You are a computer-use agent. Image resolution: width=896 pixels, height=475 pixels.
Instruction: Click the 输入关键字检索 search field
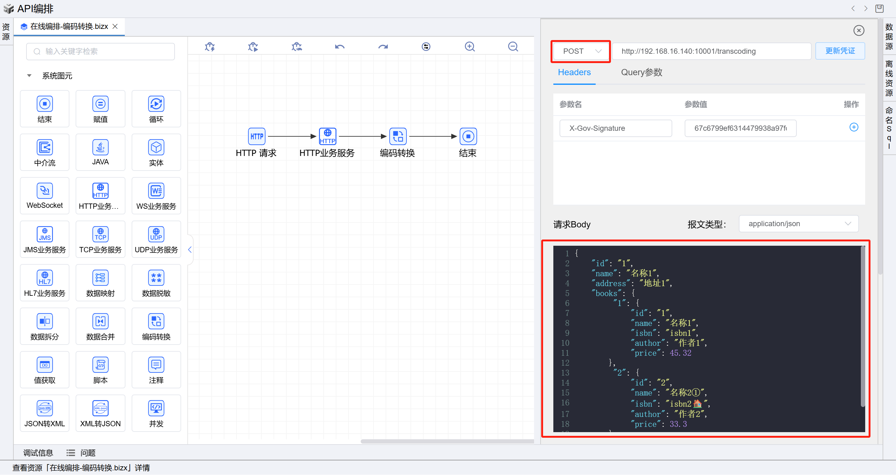pyautogui.click(x=100, y=51)
